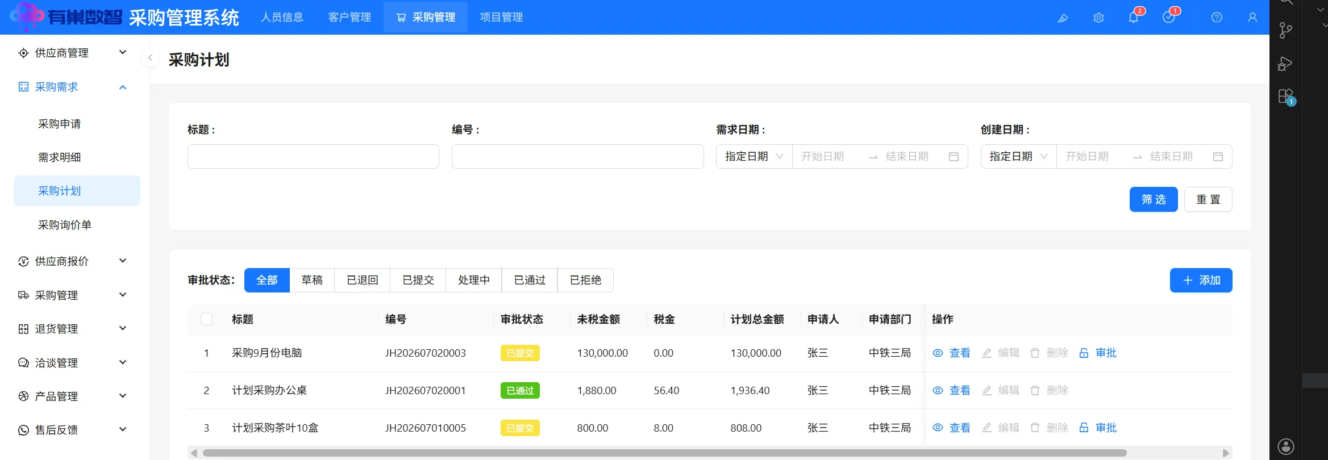
Task: Open settings gear icon in header
Action: coord(1098,18)
